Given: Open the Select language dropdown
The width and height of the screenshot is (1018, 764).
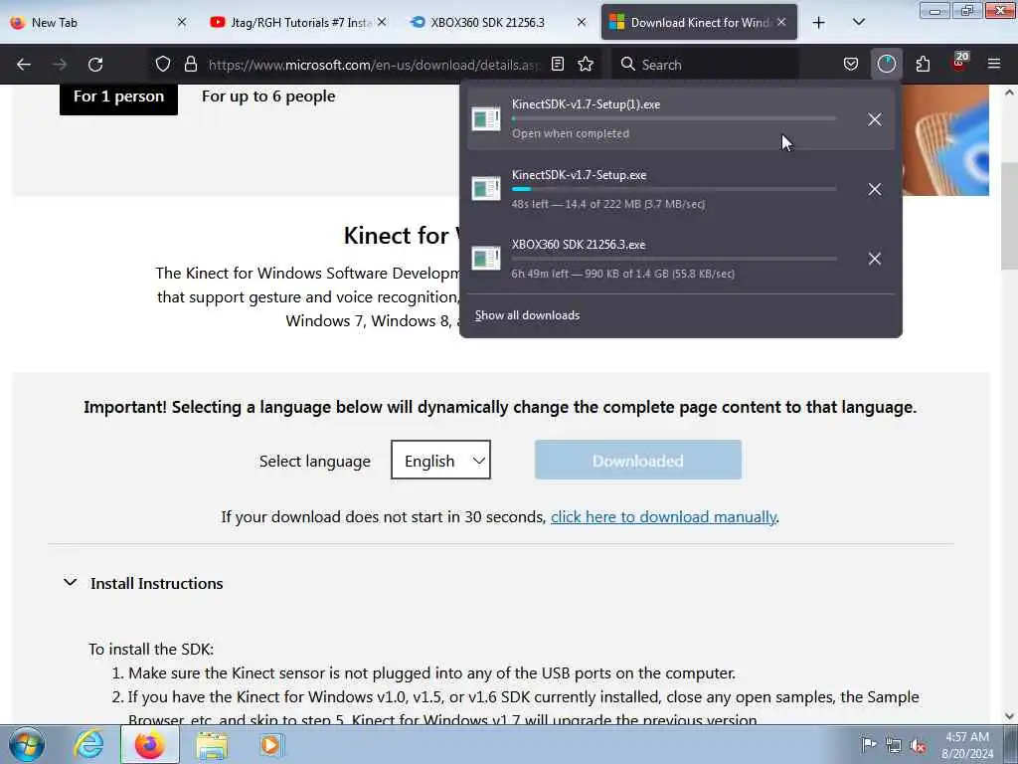Looking at the screenshot, I should point(440,460).
